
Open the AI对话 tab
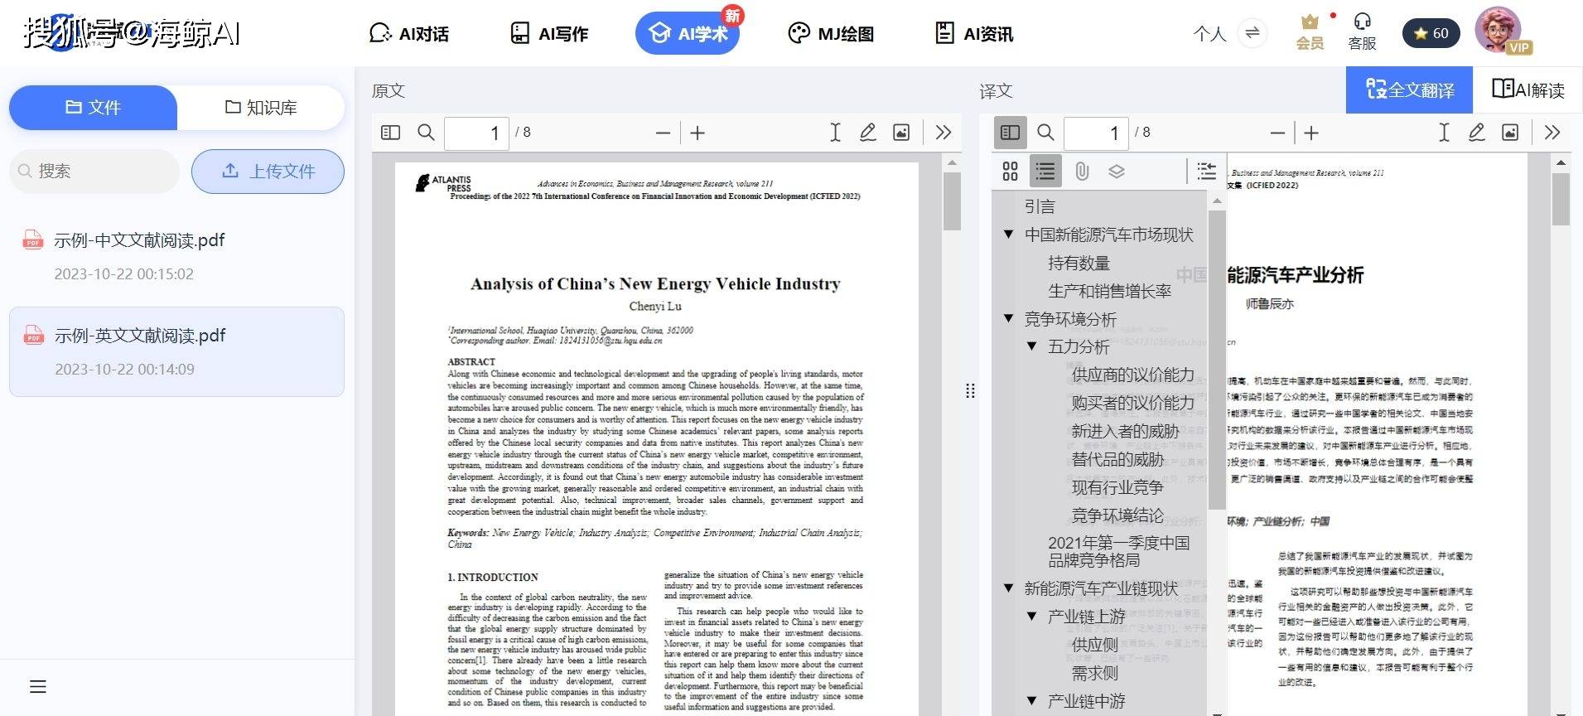tap(409, 34)
